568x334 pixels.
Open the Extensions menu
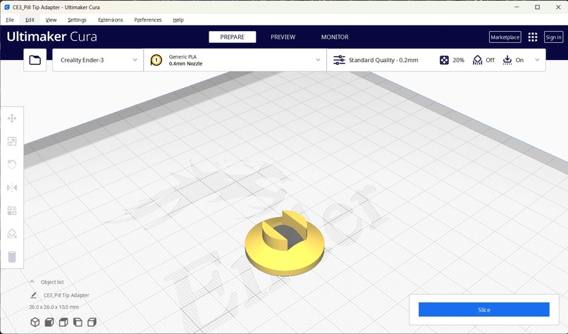tap(111, 20)
